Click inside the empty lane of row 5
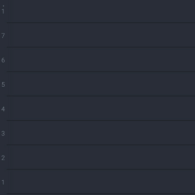The image size is (195, 195). (101, 84)
